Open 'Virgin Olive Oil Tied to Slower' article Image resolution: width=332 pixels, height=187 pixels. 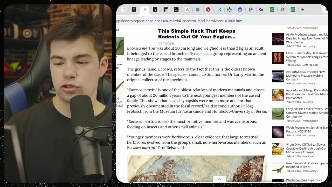click(306, 148)
